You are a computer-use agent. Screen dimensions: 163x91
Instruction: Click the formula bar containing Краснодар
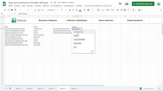click(x=89, y=14)
